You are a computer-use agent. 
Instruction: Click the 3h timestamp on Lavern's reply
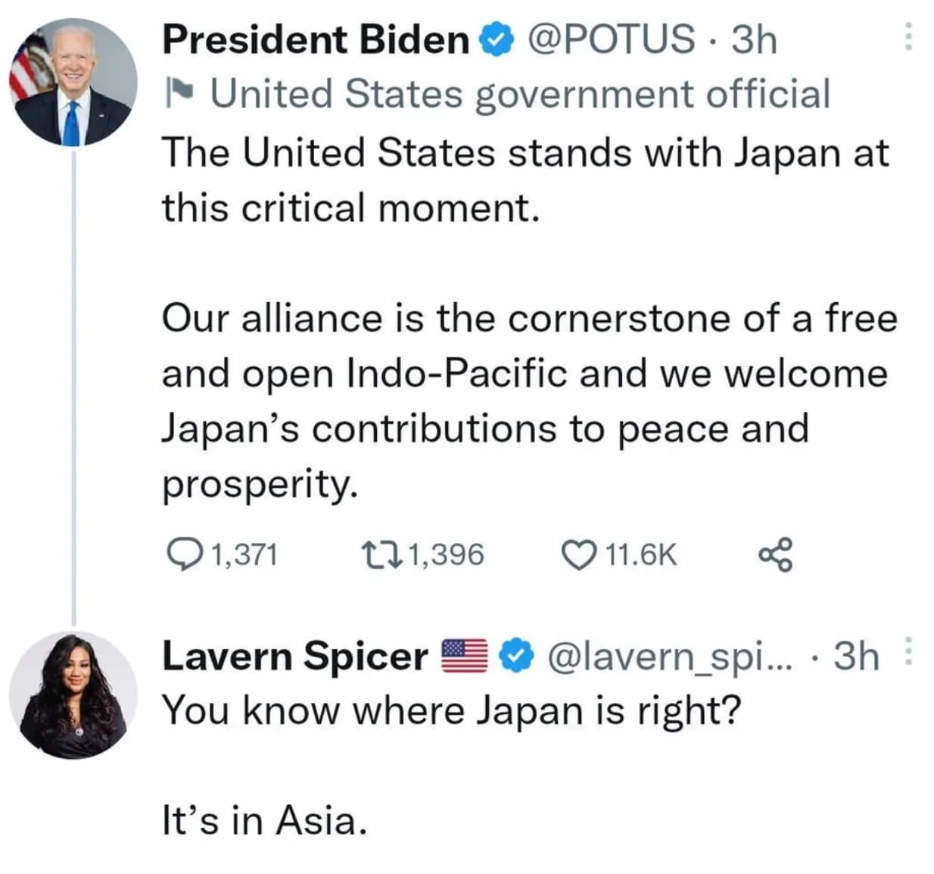(x=857, y=656)
